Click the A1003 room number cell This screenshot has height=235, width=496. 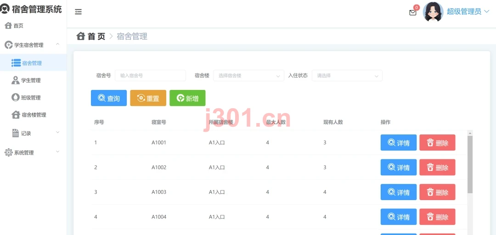click(159, 192)
